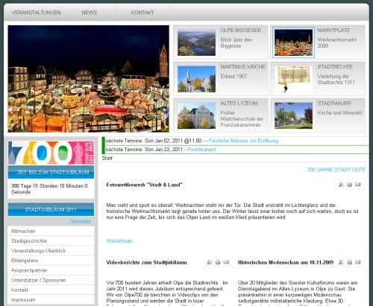Click the large Christmas market photo
373x306 pixels.
89,79
